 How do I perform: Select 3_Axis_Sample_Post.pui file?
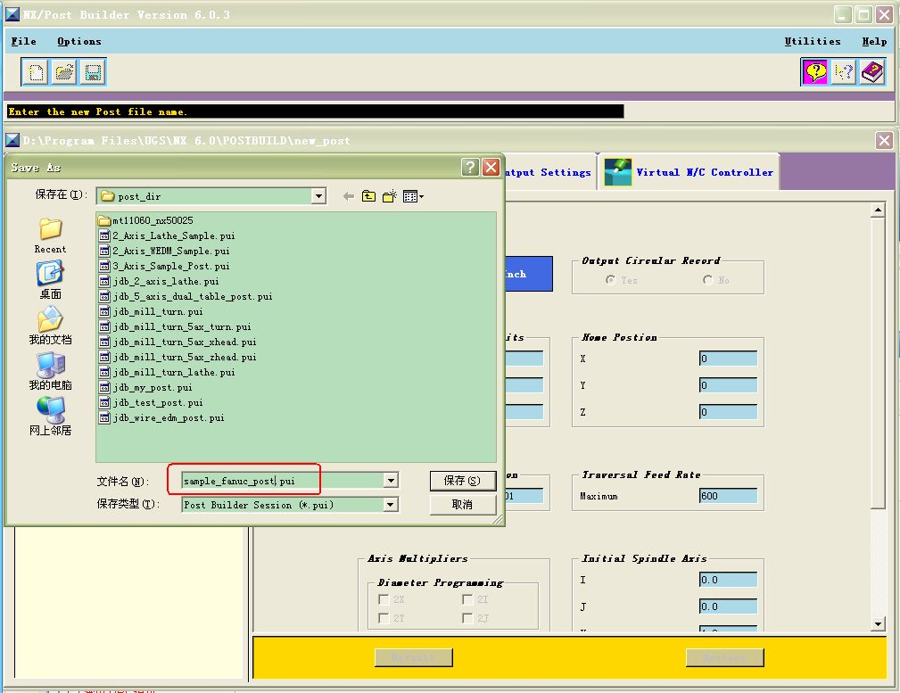coord(164,266)
